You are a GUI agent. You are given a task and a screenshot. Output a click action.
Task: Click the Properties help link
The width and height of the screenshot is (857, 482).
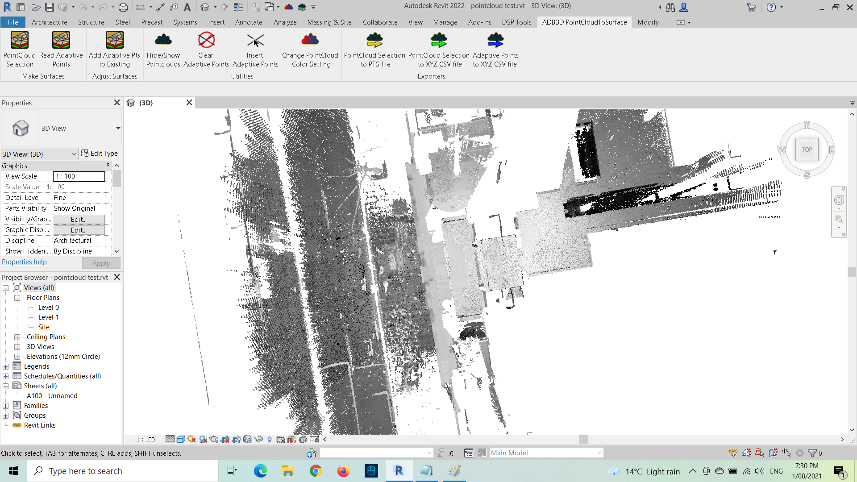(24, 262)
